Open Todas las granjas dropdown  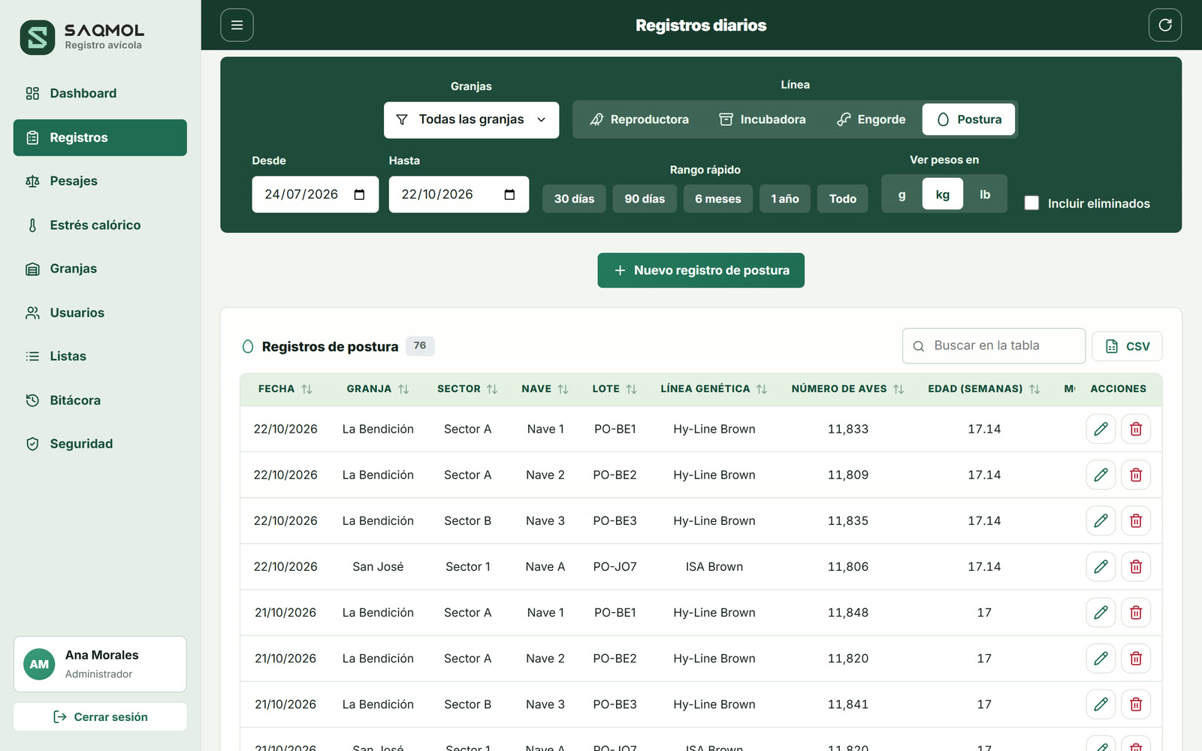[x=471, y=120]
